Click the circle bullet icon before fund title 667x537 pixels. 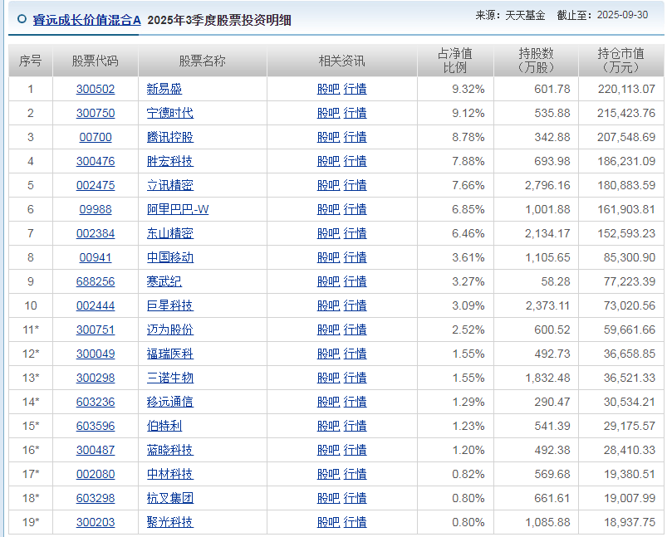[x=22, y=19]
